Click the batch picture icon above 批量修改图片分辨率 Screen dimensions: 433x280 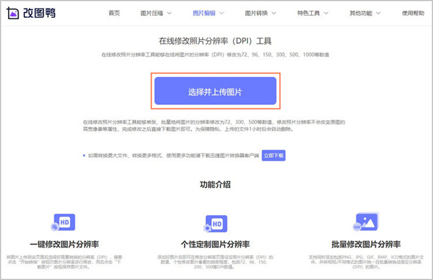tap(367, 221)
